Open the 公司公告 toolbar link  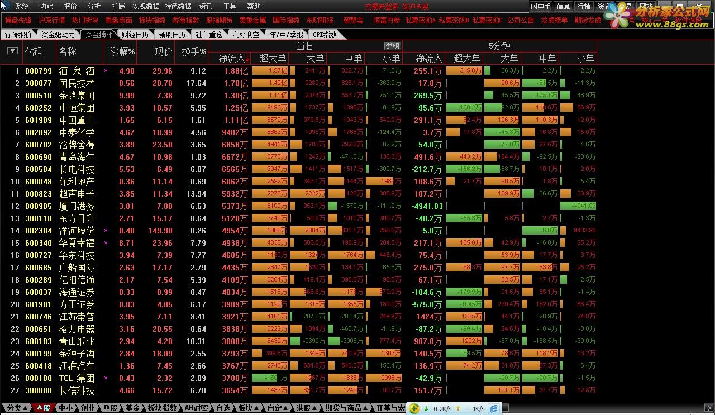click(x=521, y=20)
